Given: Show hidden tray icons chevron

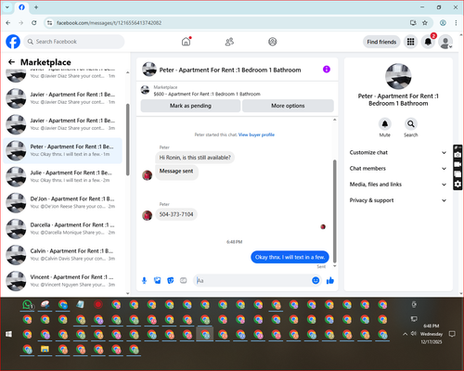Looking at the screenshot, I should 405,334.
